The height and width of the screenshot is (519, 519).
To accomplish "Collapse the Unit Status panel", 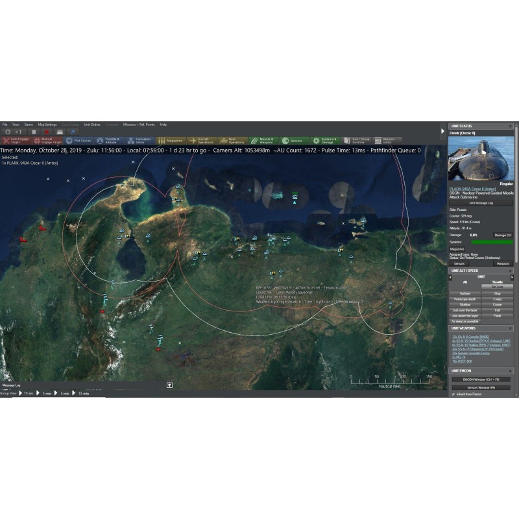I will [511, 126].
